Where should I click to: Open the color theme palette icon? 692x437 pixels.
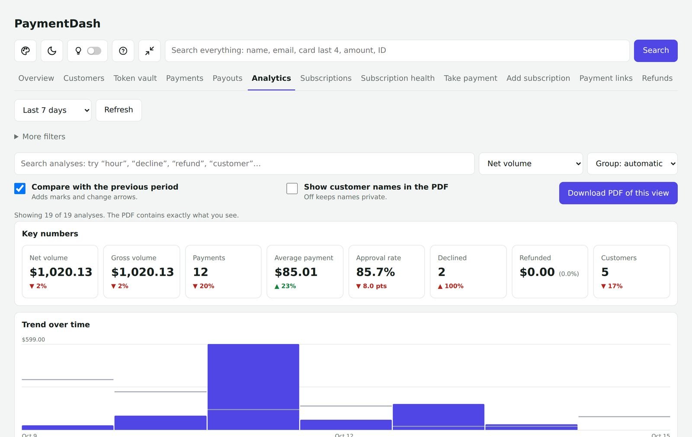pos(26,51)
